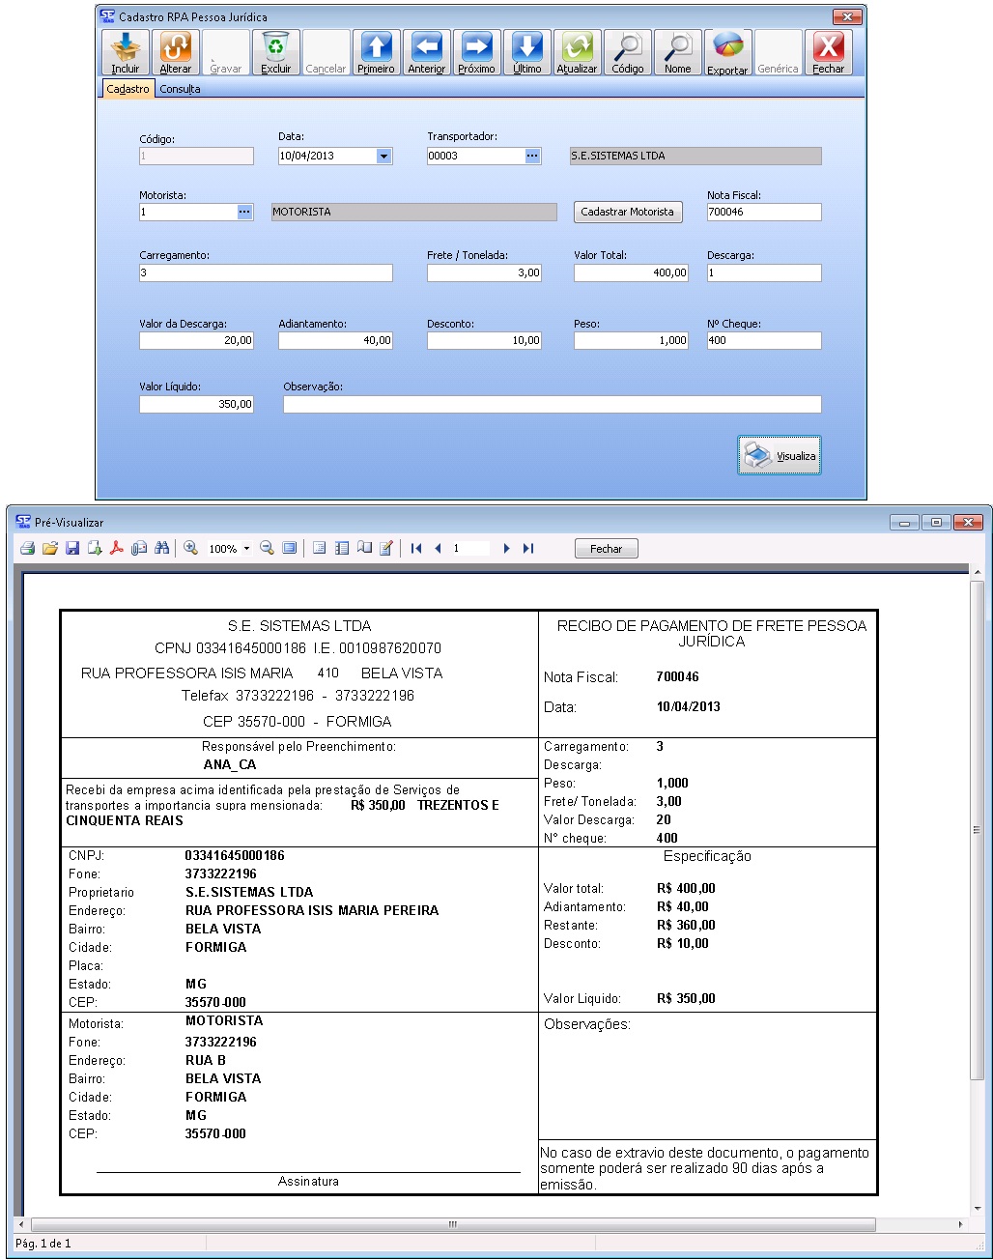Click the print icon in preview toolbar
This screenshot has height=1260, width=993.
pos(27,549)
